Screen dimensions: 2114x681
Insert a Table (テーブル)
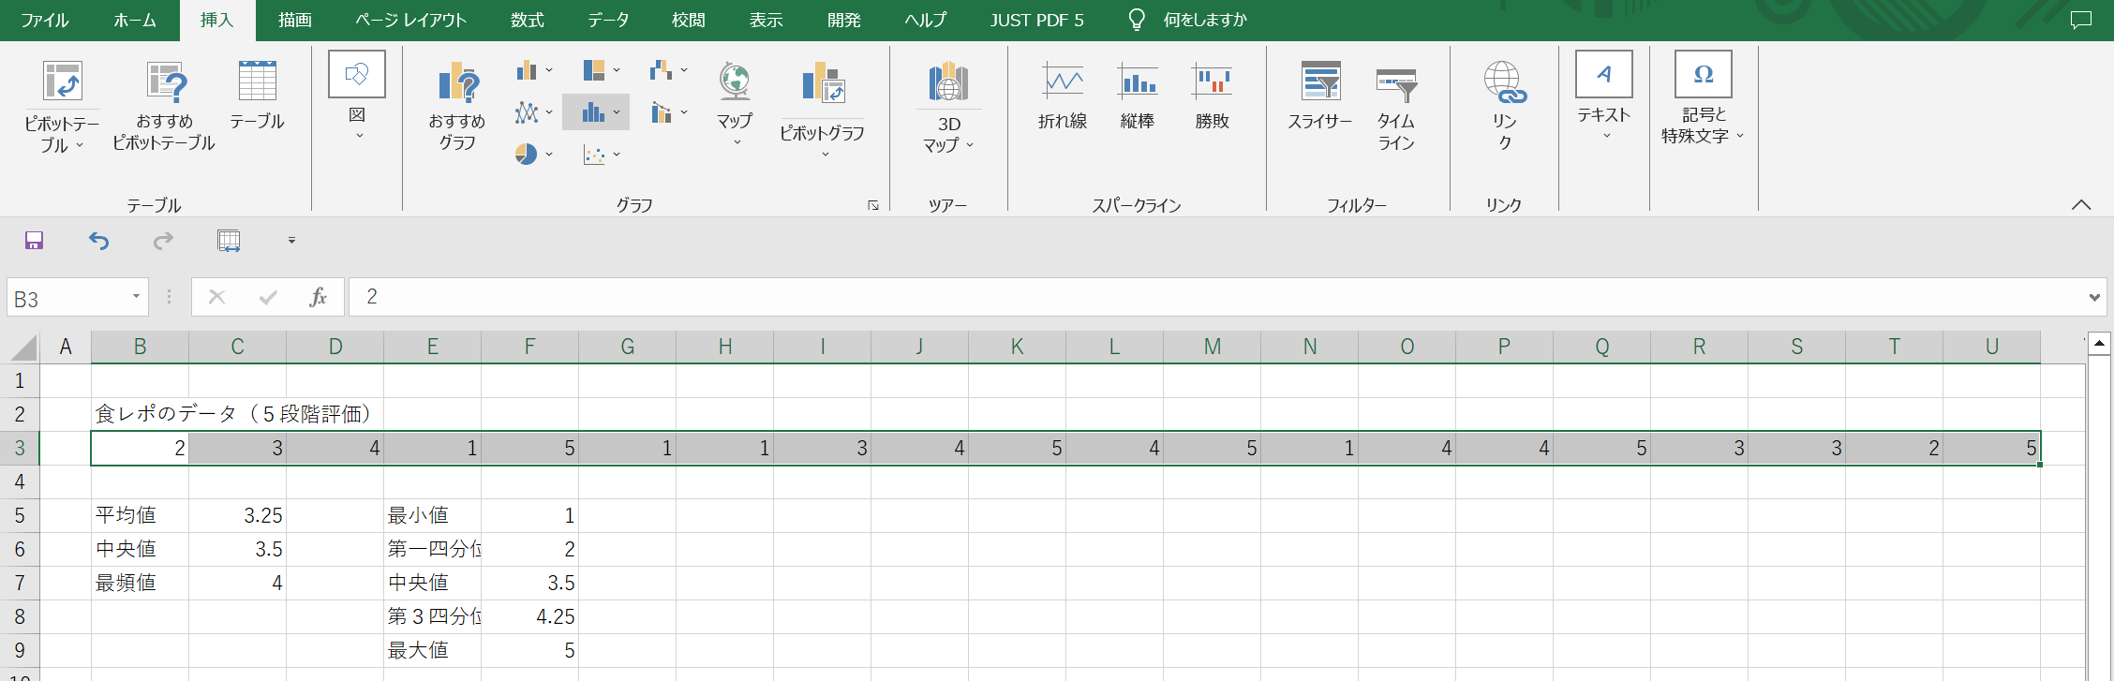click(257, 96)
